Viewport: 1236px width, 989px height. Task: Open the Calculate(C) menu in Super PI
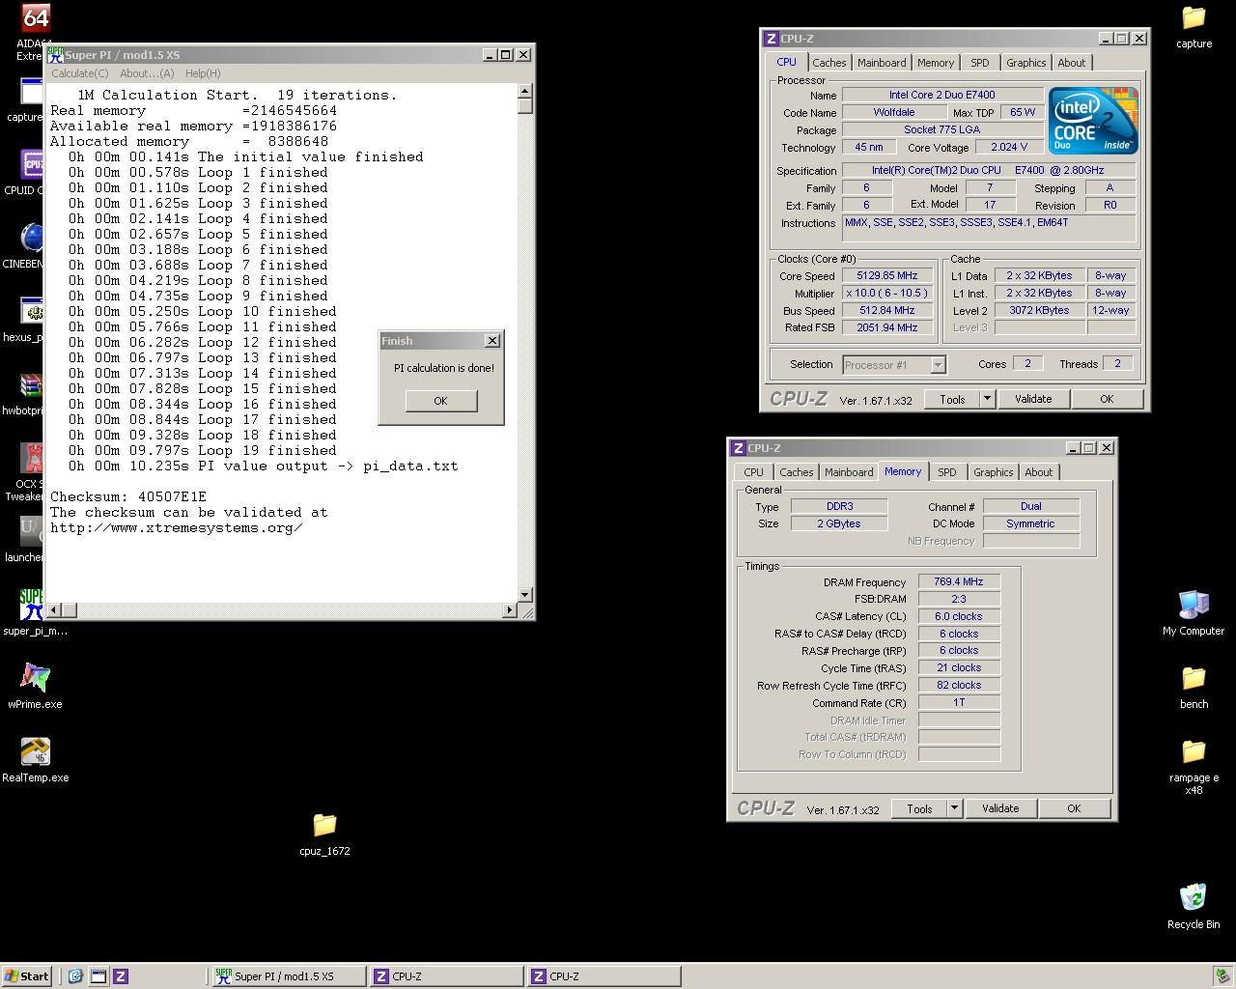point(80,73)
